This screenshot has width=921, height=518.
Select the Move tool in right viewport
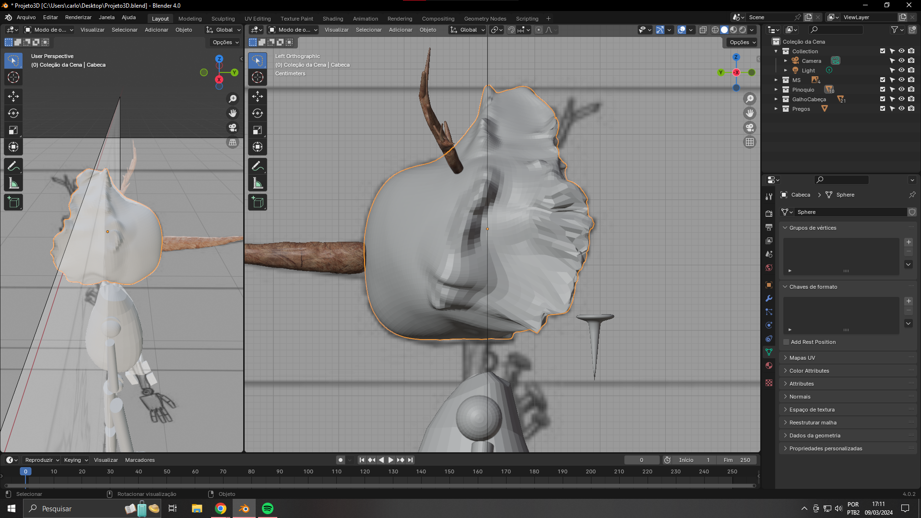pyautogui.click(x=258, y=96)
